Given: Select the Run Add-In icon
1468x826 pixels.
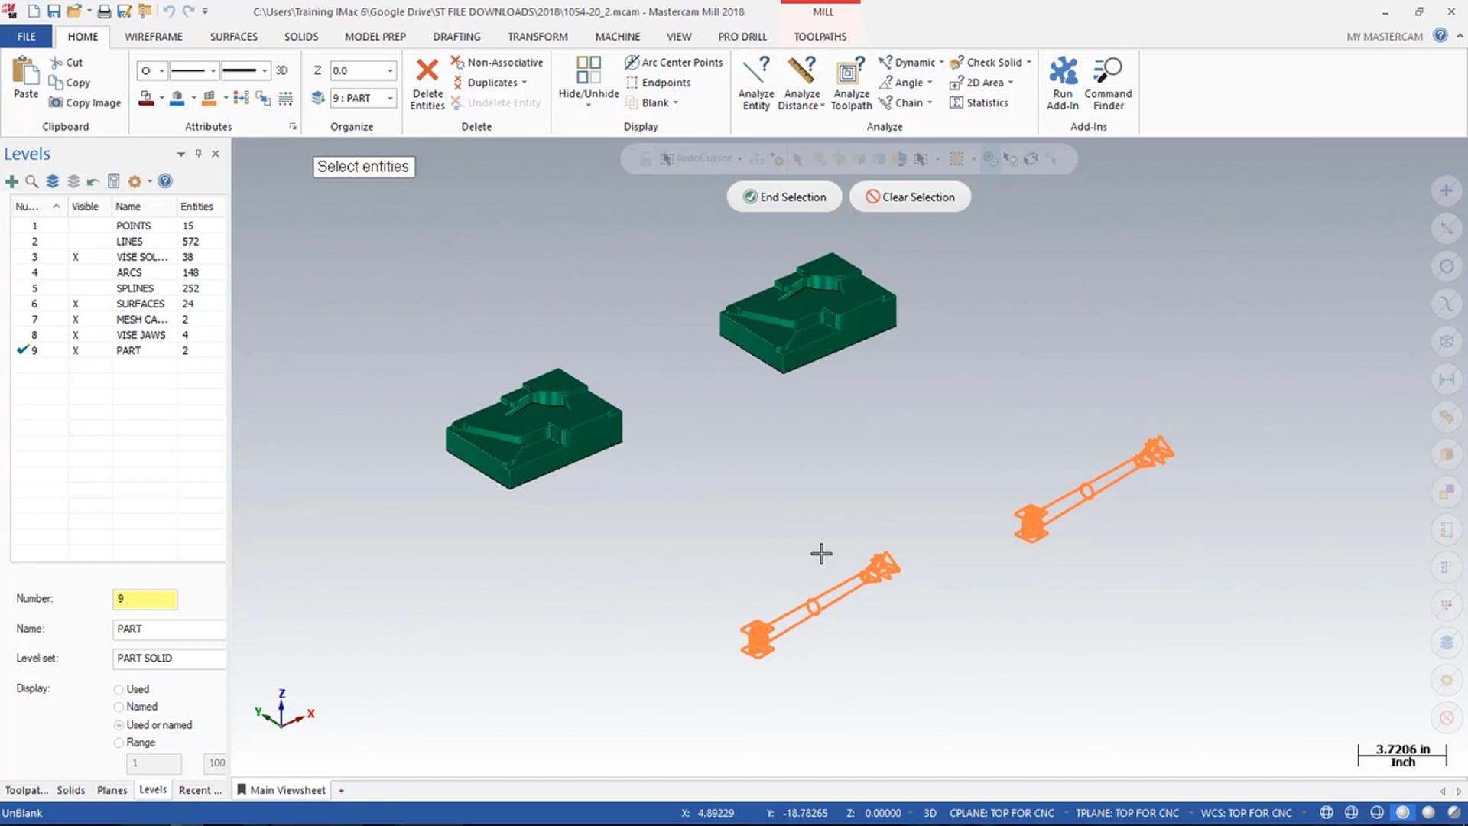Looking at the screenshot, I should pos(1062,82).
